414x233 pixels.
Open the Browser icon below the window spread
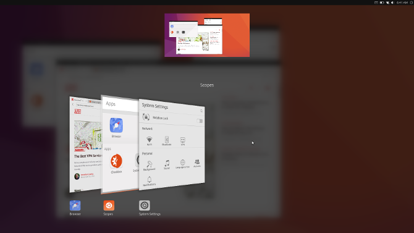75,206
